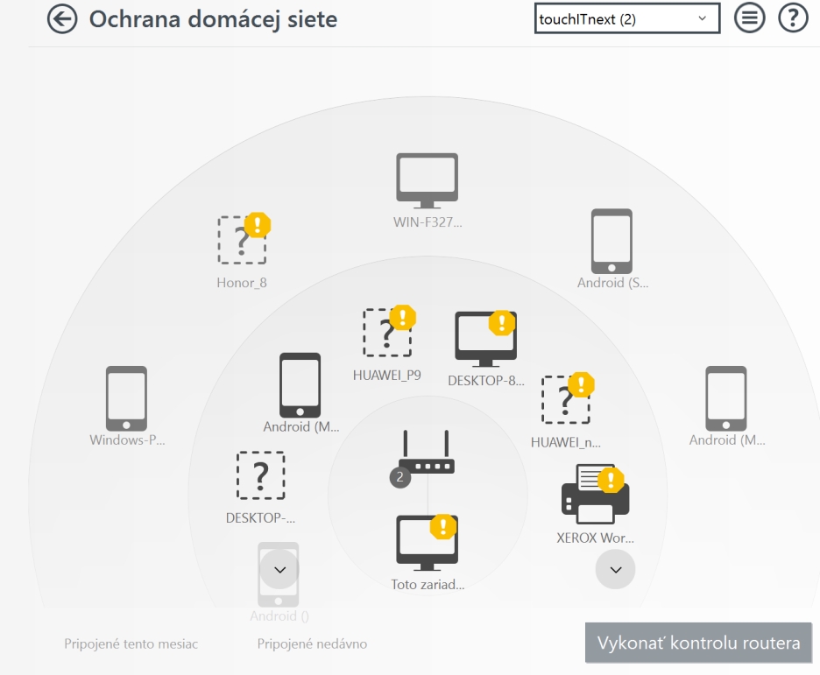Select the WIN-F327 desktop device
Viewport: 820px width, 675px height.
click(x=427, y=181)
